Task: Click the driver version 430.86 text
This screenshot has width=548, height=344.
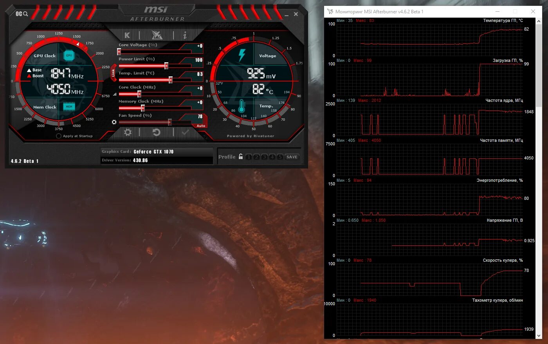Action: 140,160
